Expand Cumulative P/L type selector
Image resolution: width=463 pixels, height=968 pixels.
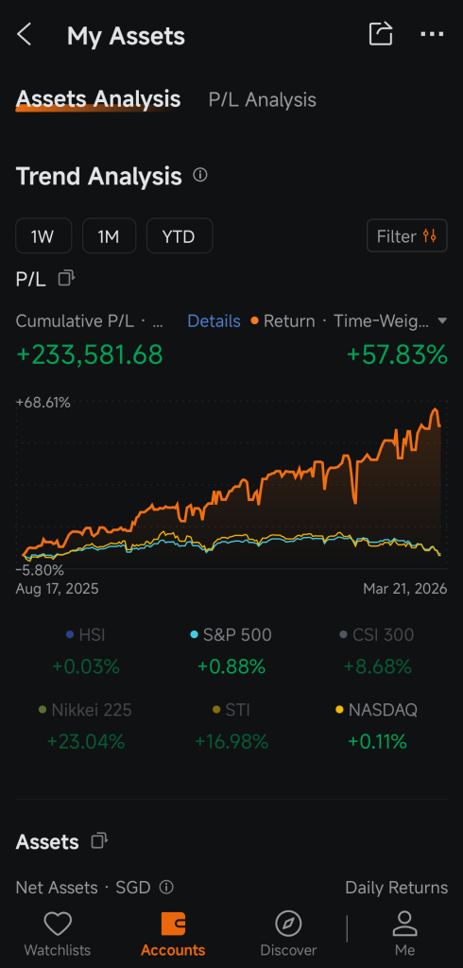[90, 321]
